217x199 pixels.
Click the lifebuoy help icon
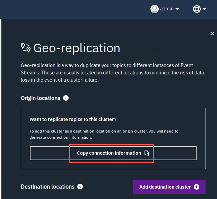[x=197, y=9]
